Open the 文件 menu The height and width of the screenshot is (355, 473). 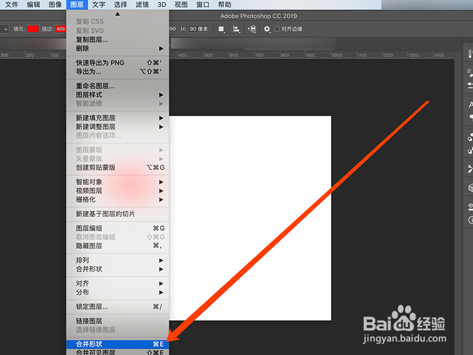pos(12,5)
